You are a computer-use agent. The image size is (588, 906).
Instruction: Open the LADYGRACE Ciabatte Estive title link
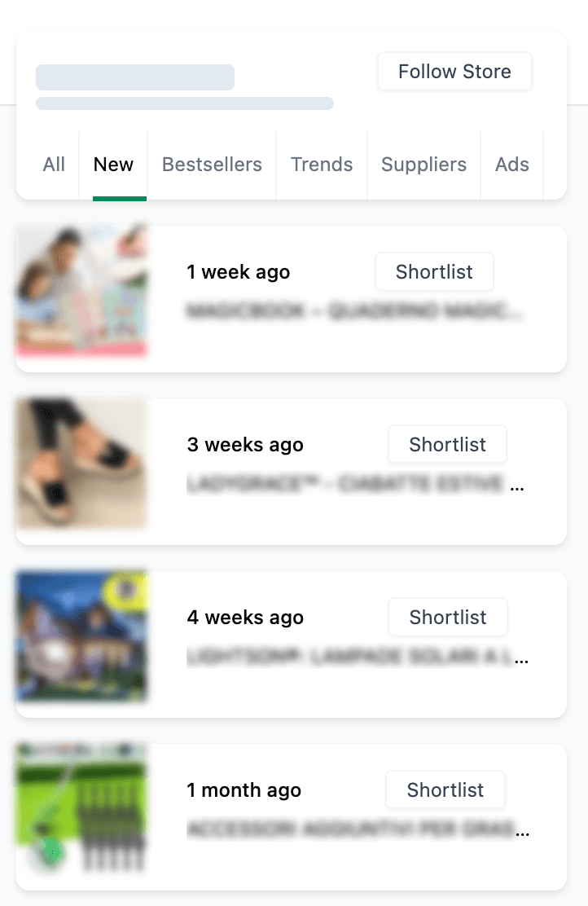354,486
